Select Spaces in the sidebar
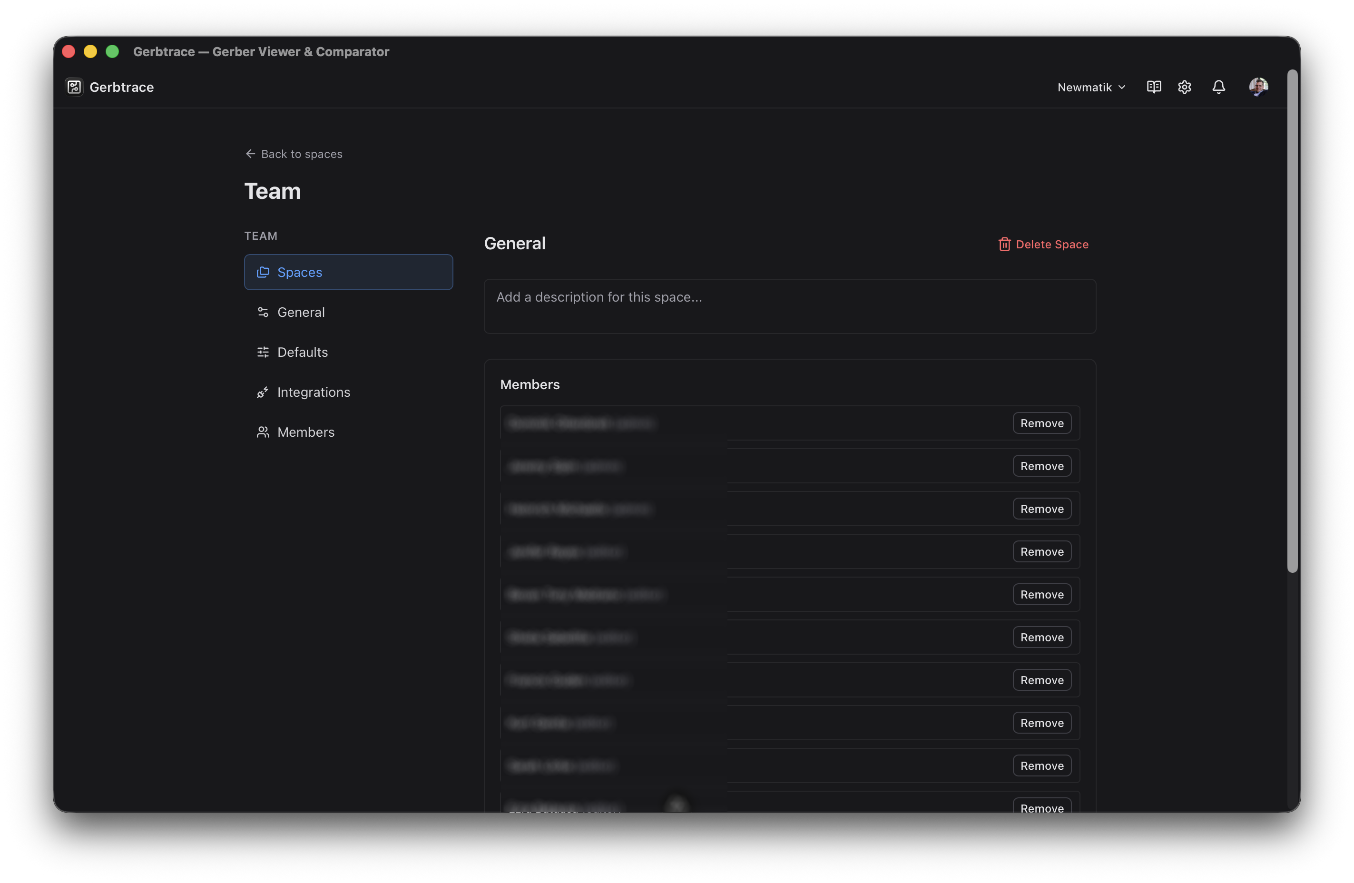Viewport: 1354px width, 883px height. pyautogui.click(x=349, y=272)
